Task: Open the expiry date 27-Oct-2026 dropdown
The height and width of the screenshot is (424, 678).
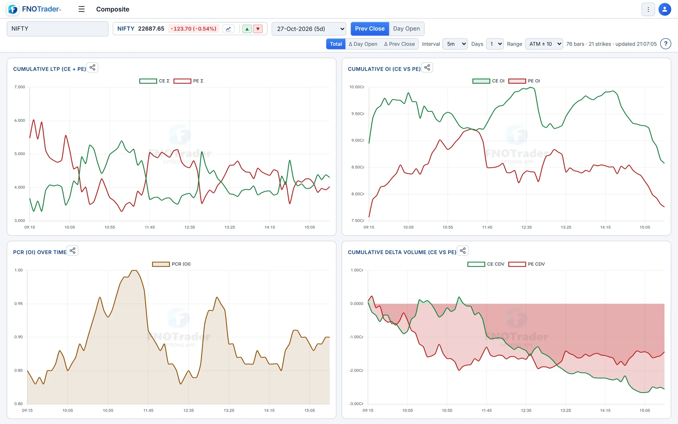Action: tap(309, 29)
